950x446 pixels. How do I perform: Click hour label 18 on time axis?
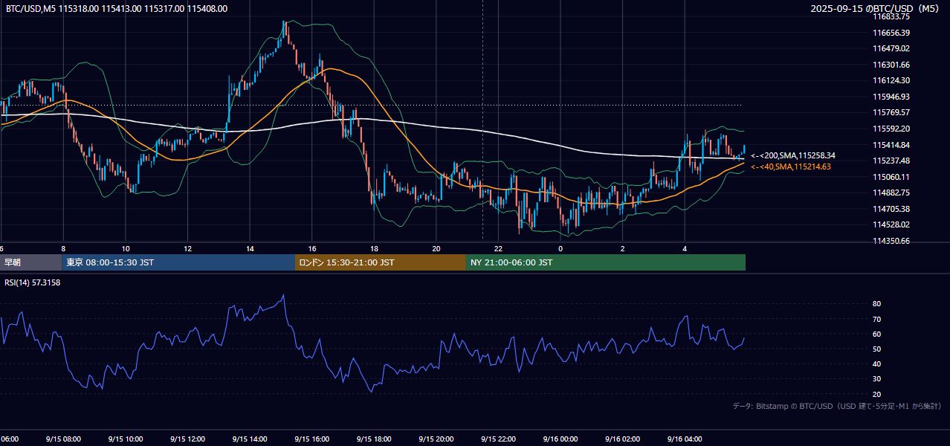(x=374, y=248)
